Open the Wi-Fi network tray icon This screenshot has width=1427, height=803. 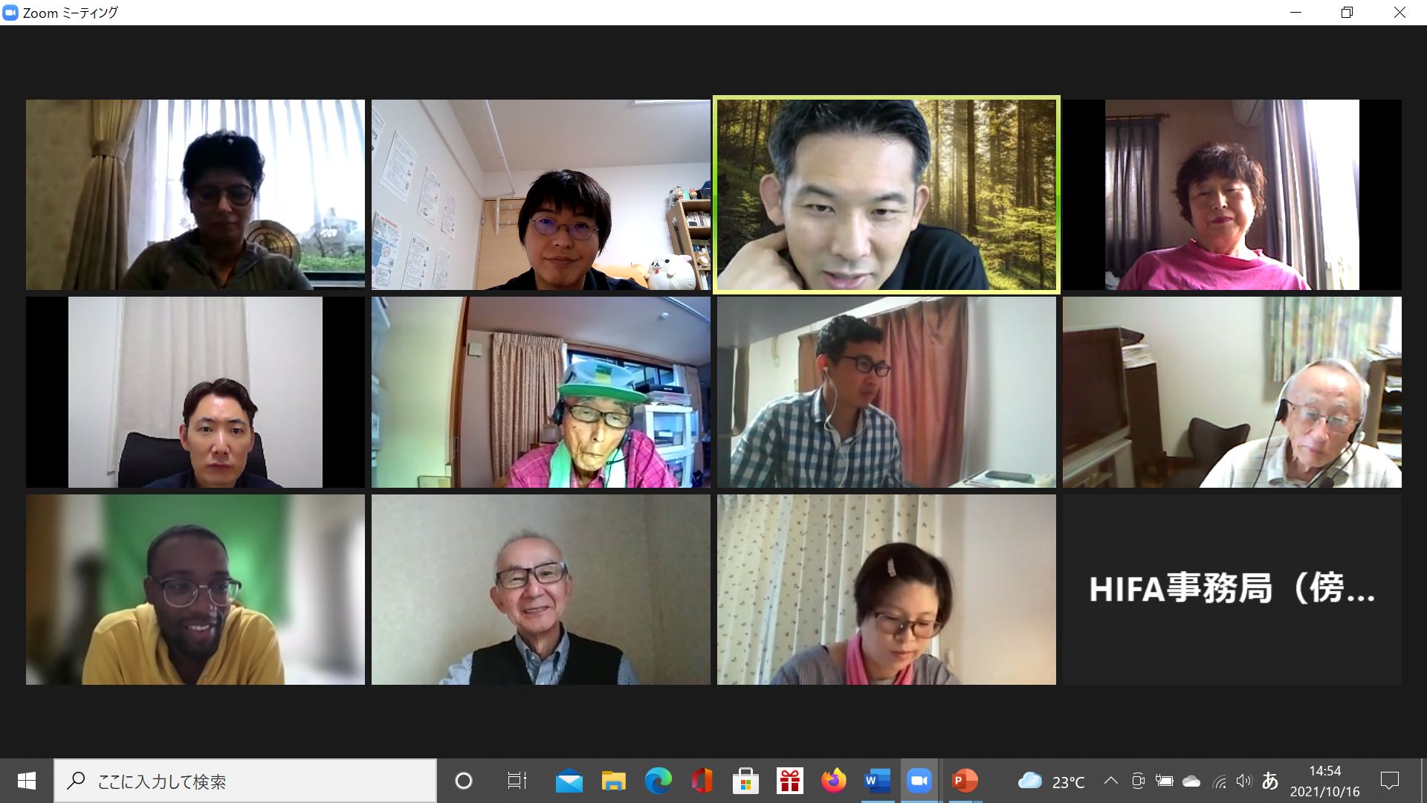coord(1219,781)
